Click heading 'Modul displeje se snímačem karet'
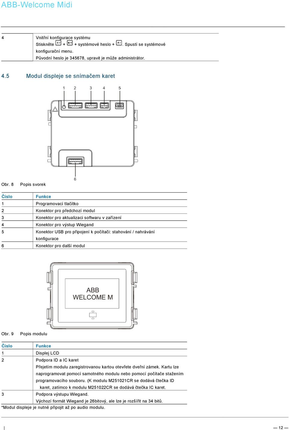Screen dimensions: 289x430 (70, 76)
